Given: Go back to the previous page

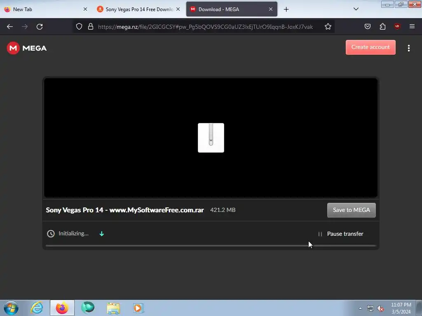Looking at the screenshot, I should coord(10,27).
